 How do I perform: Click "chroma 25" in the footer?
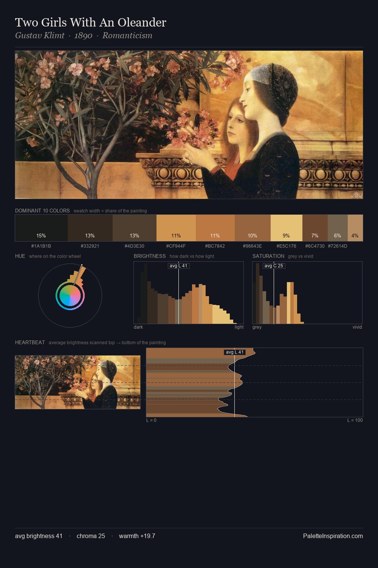pyautogui.click(x=91, y=536)
